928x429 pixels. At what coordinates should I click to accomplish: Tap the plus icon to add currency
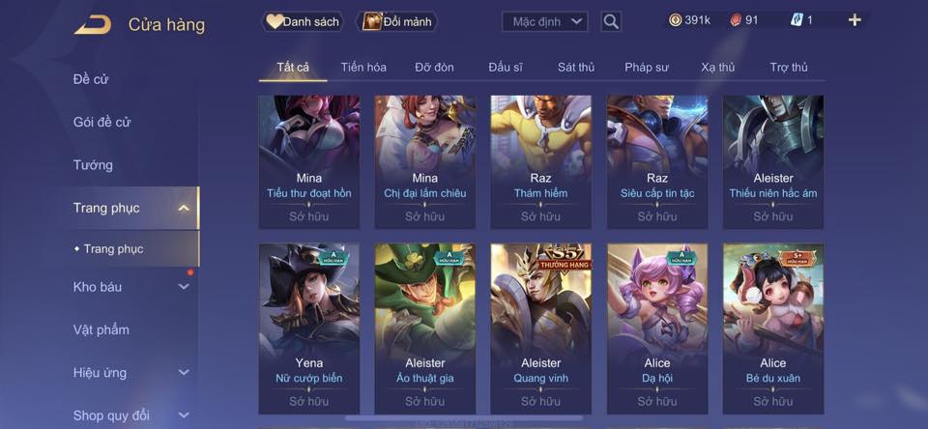coord(854,20)
